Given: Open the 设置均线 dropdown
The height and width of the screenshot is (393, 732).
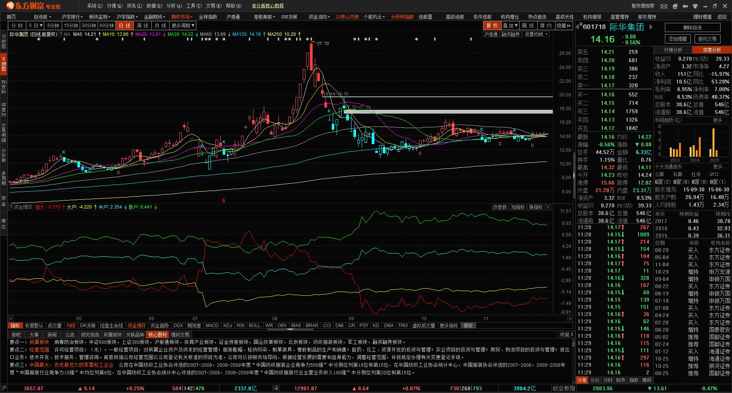Looking at the screenshot, I should click(536, 34).
